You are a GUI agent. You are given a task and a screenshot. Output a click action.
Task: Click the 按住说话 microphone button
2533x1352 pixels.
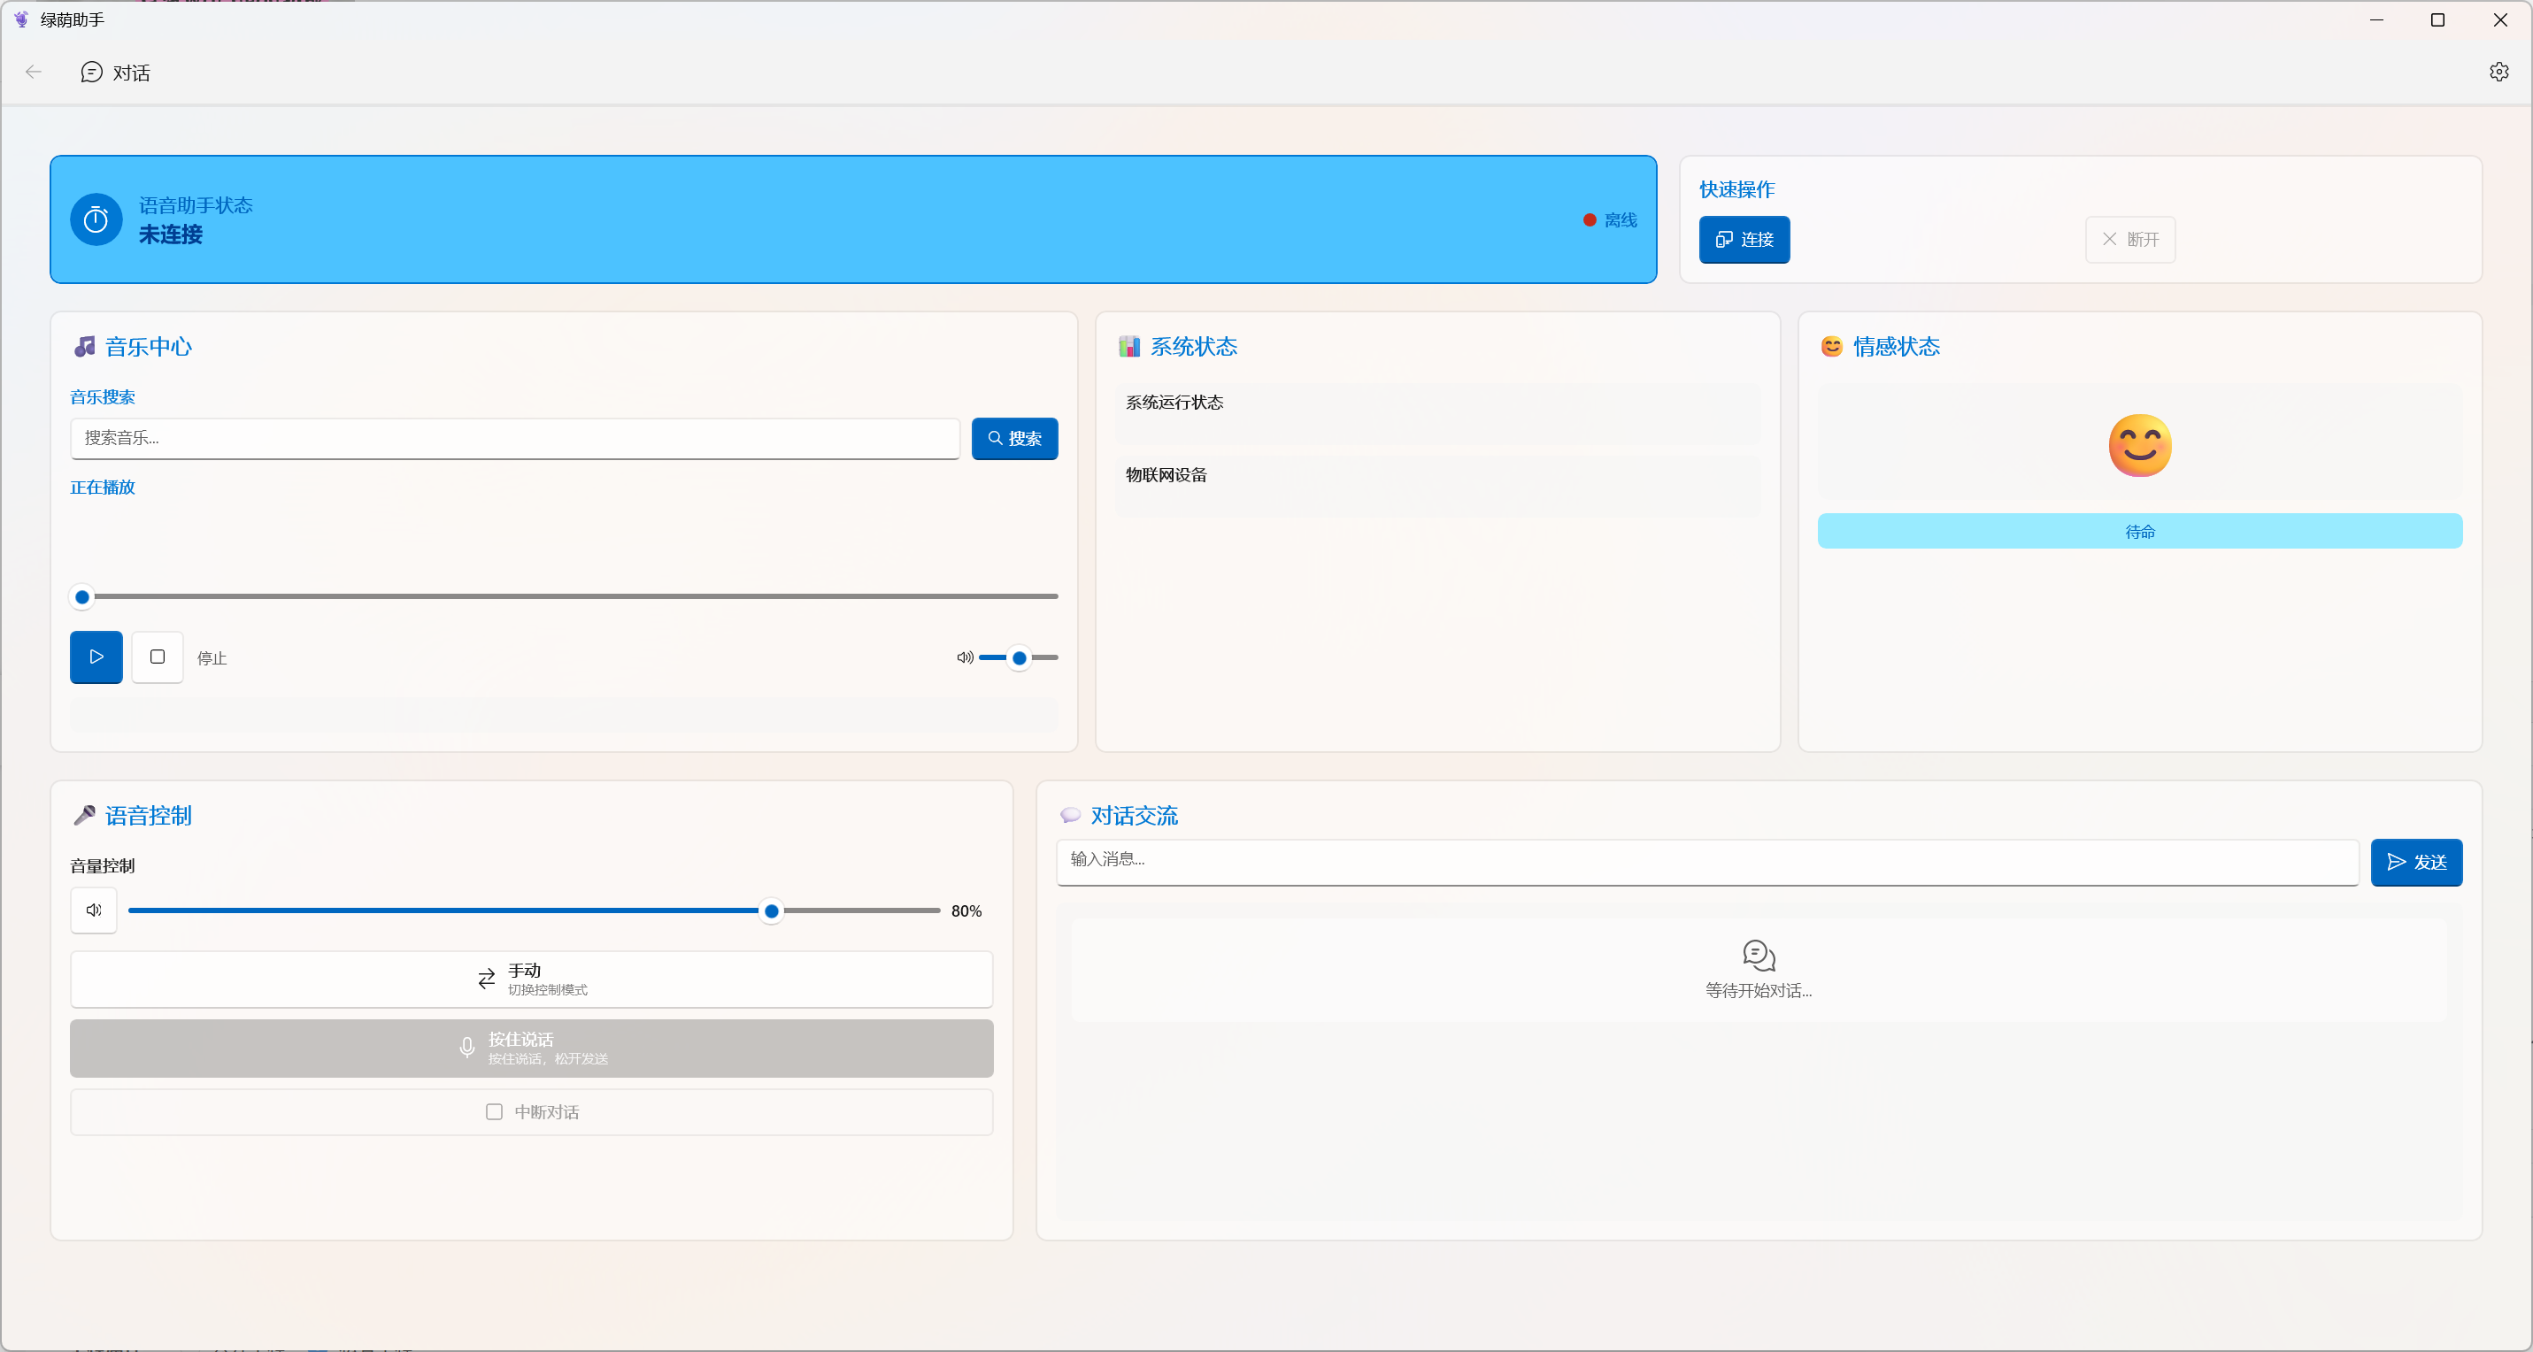531,1049
